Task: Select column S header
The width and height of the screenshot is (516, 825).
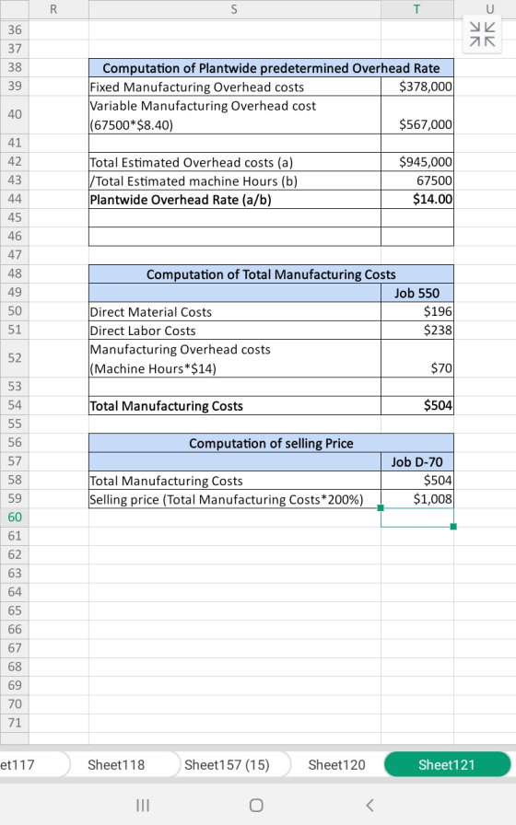Action: pyautogui.click(x=234, y=9)
